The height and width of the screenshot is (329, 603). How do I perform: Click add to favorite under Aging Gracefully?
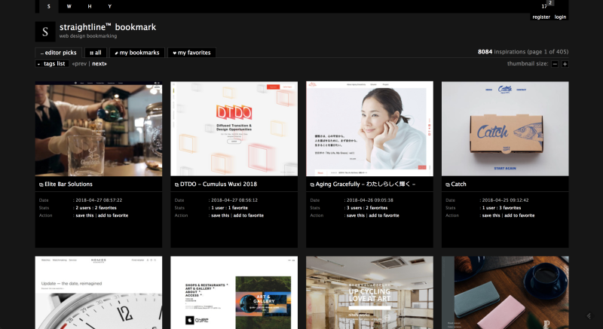click(384, 215)
